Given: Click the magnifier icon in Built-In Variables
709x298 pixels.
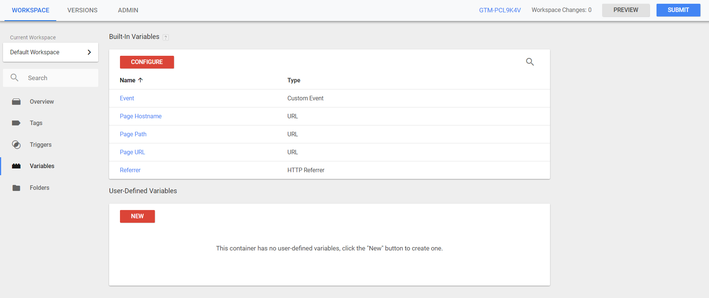Looking at the screenshot, I should point(530,62).
